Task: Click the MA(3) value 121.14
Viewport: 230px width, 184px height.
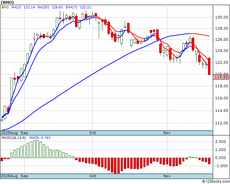Action: 29,7
